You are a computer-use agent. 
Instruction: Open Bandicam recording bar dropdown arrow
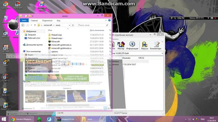pos(208,18)
